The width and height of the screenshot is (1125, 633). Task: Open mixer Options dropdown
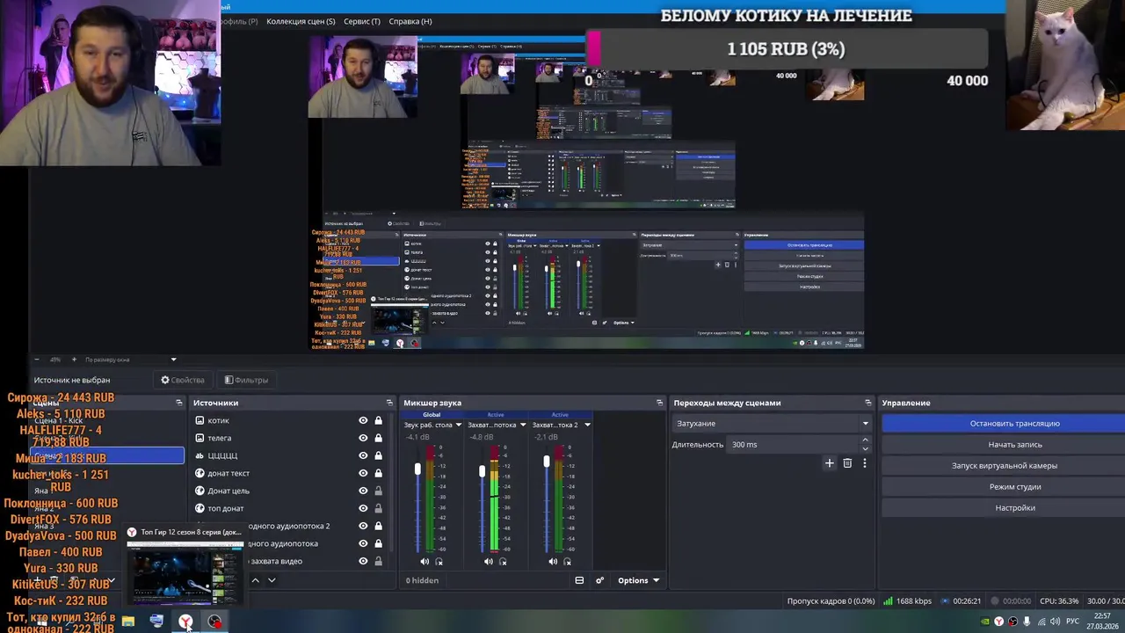coord(638,580)
